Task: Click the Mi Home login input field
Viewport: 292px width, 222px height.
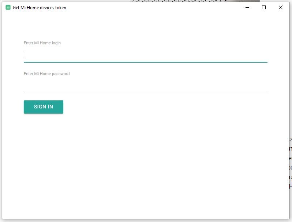Action: [145, 55]
